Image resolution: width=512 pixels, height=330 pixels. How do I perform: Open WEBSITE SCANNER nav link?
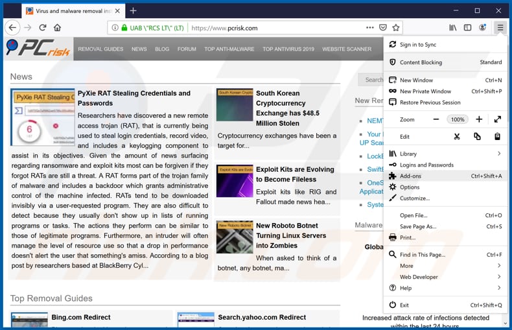point(347,49)
